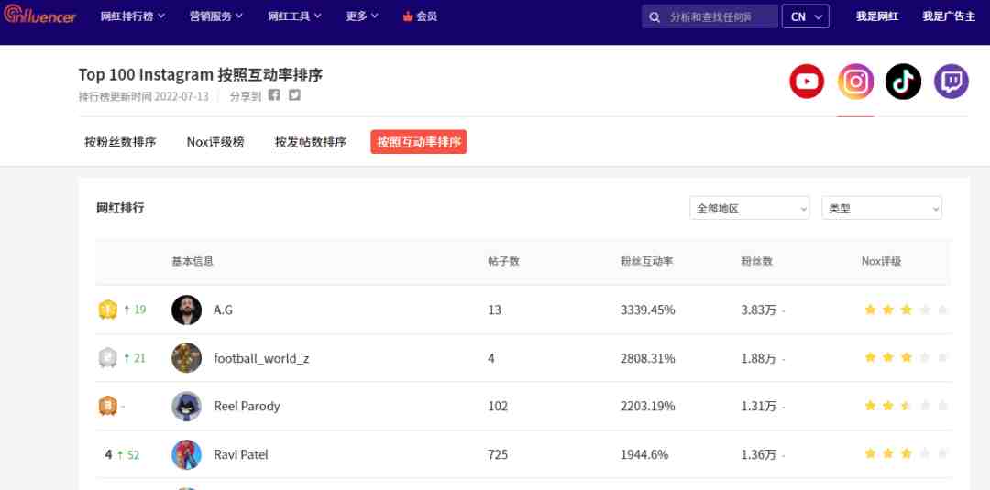990x490 pixels.
Task: Click the 2203.19% engagement value
Action: [x=648, y=406]
